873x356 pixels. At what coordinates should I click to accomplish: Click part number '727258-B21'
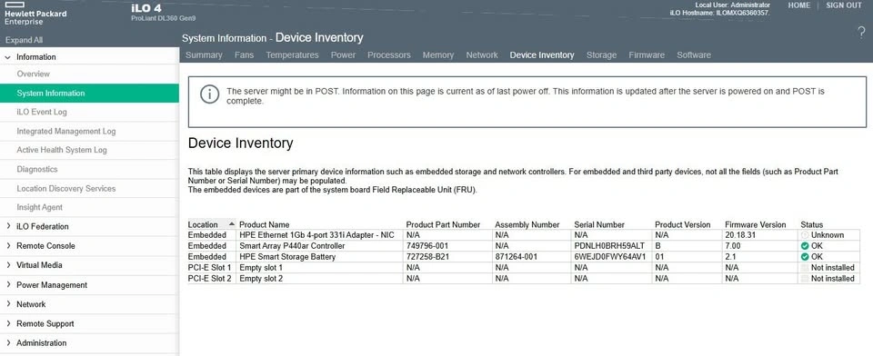click(x=427, y=257)
